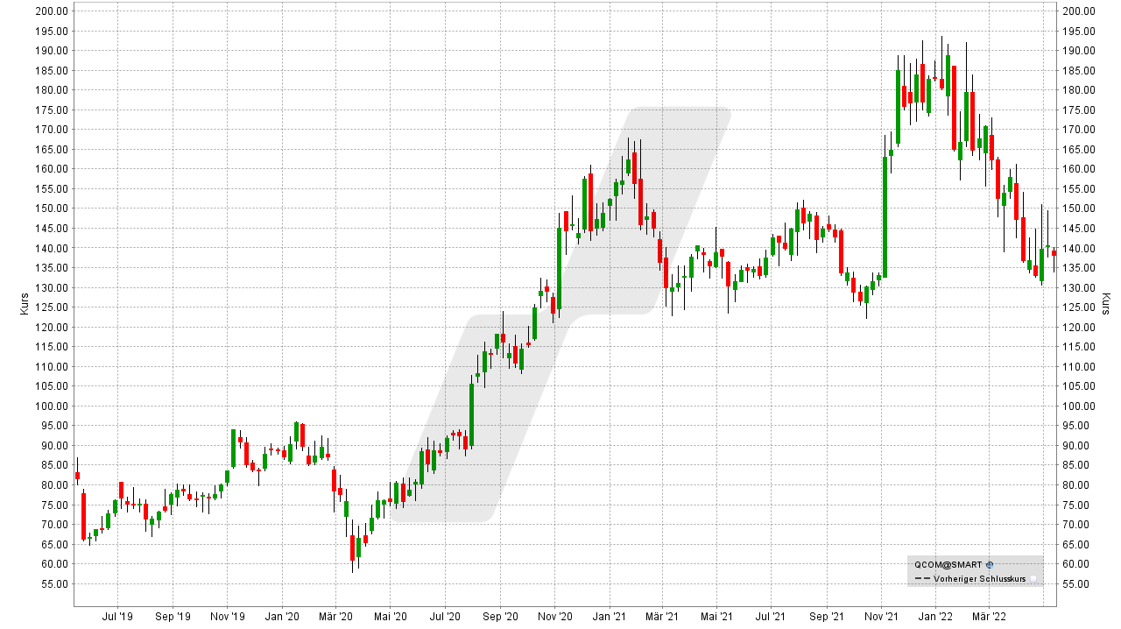Click the Sep '21 date label
This screenshot has height=629, width=1121.
[x=826, y=617]
